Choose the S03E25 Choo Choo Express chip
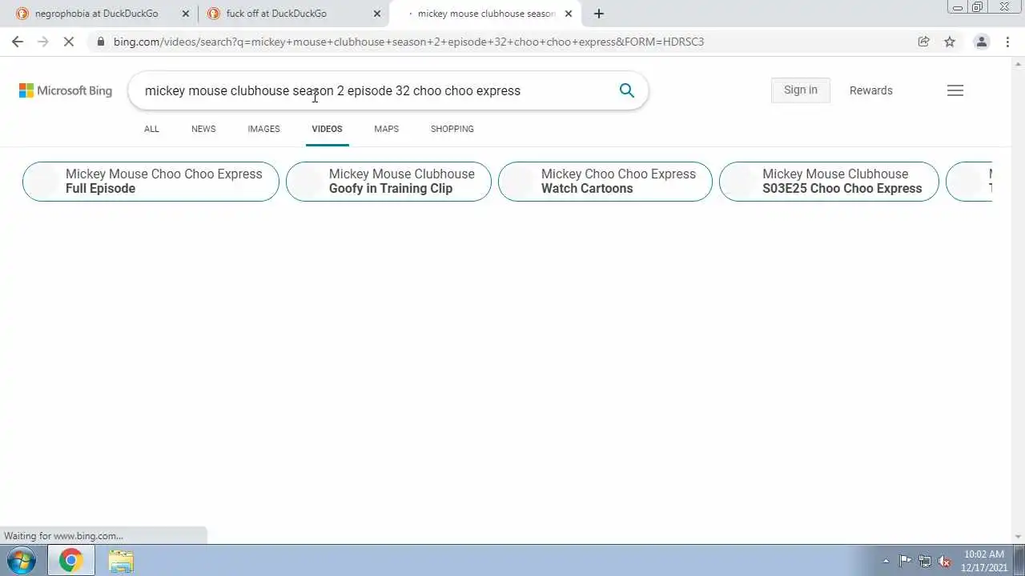Screen dimensions: 1025x576 [829, 181]
